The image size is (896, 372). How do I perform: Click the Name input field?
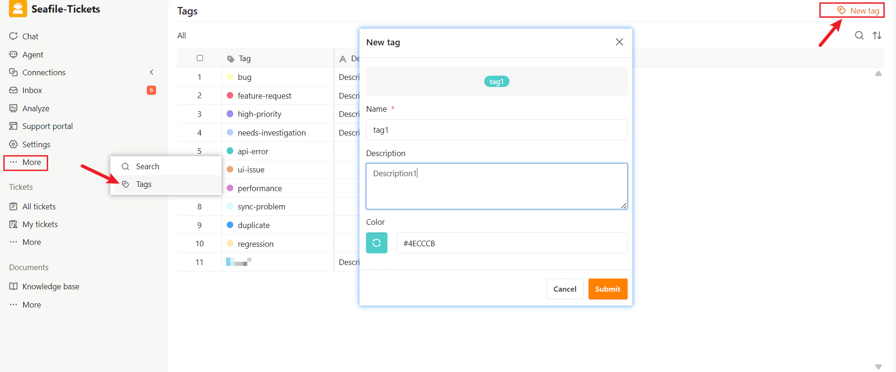point(496,130)
